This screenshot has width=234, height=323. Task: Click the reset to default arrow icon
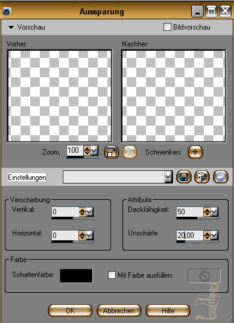[221, 177]
